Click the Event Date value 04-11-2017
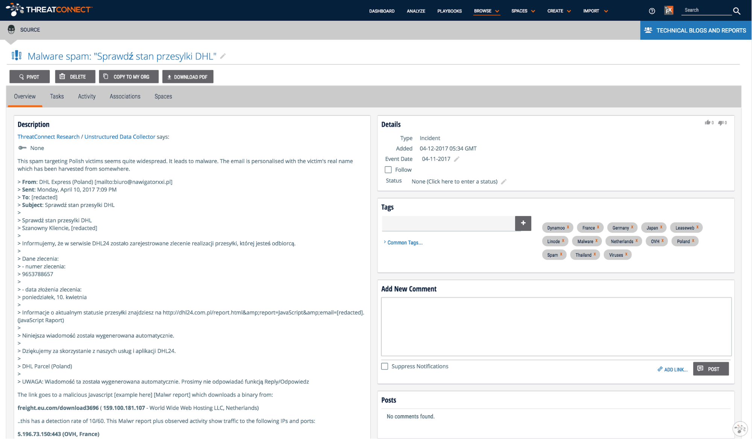Screen dimensions: 752x439 coord(436,159)
